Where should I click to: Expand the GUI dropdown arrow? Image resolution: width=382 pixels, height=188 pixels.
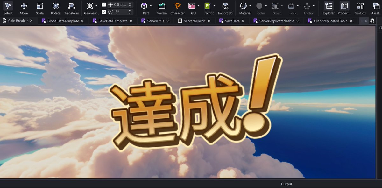click(x=198, y=6)
